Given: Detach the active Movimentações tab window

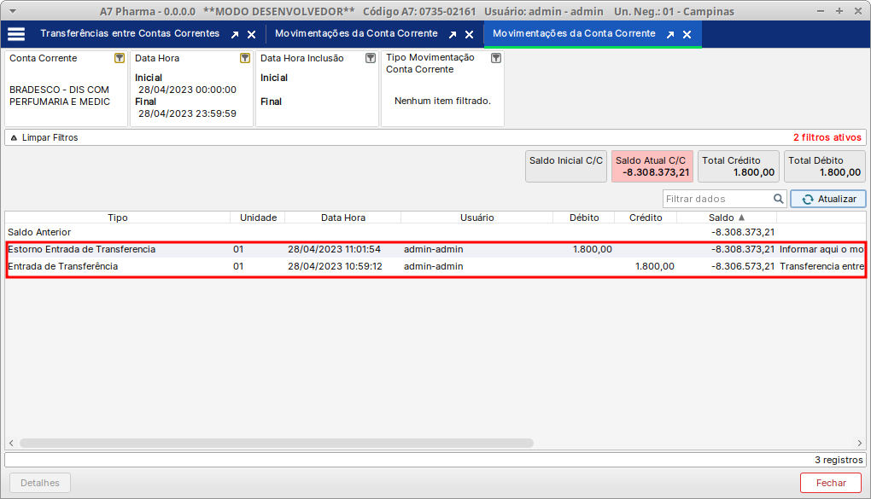Looking at the screenshot, I should pos(670,35).
